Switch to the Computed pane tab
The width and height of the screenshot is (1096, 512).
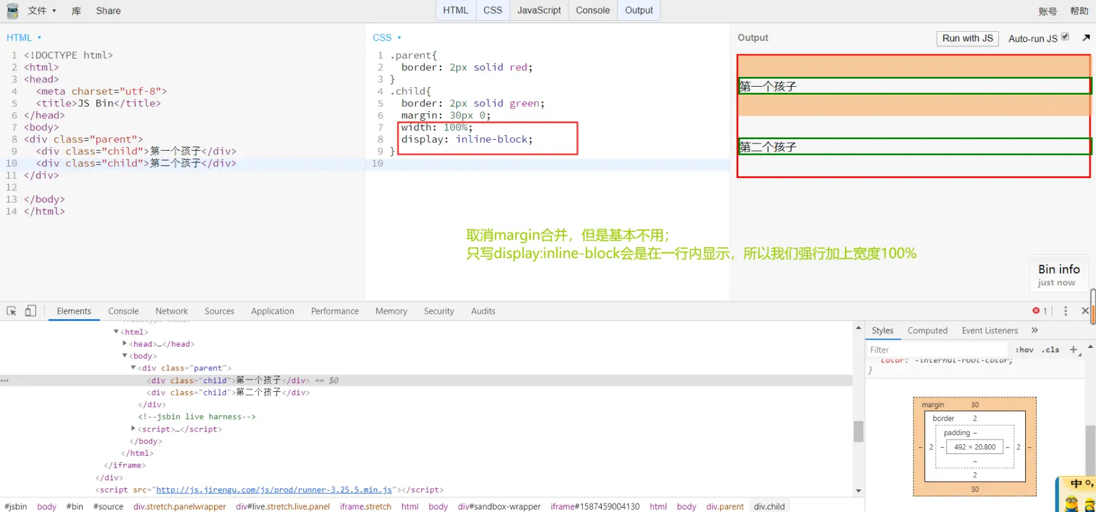coord(928,331)
